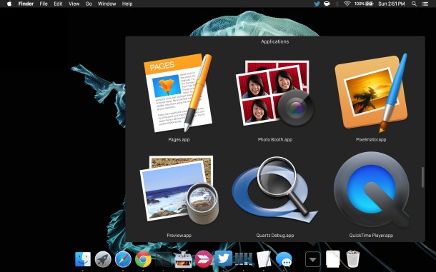Launch Messages from the Dock

pos(284,259)
